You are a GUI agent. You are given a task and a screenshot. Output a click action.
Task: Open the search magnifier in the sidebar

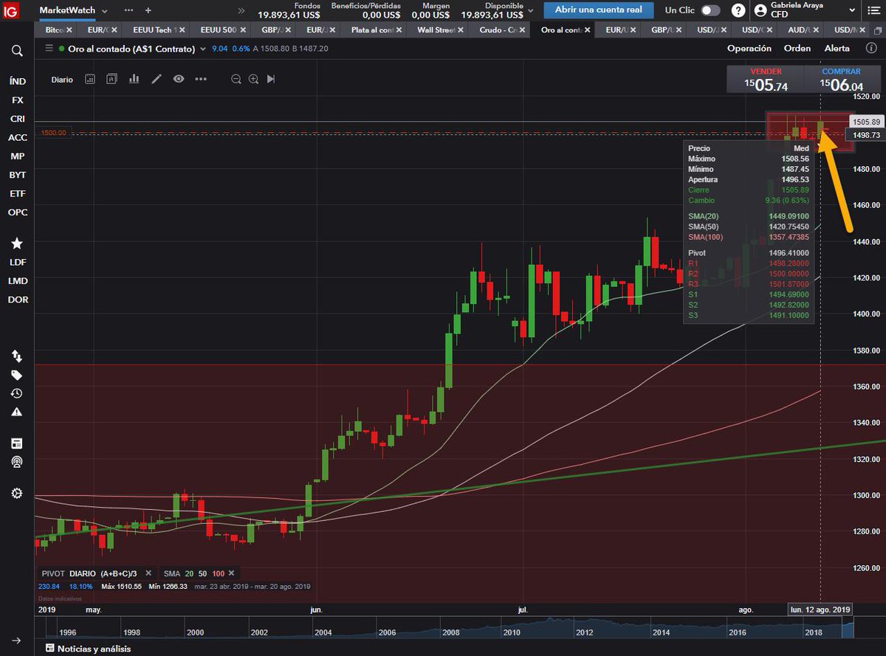[x=17, y=51]
